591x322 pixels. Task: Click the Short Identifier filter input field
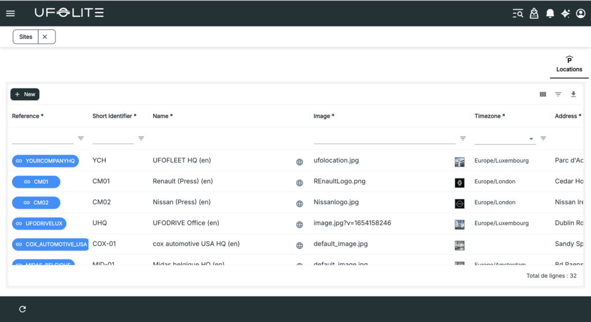(113, 138)
